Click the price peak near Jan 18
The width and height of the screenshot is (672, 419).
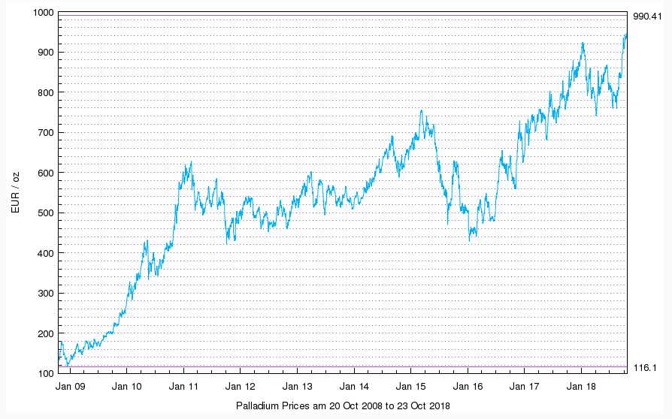pos(583,44)
